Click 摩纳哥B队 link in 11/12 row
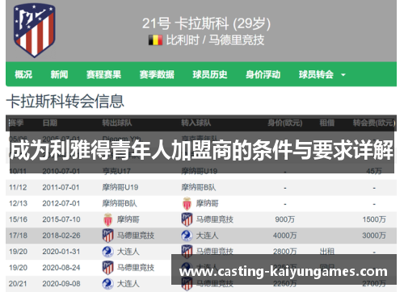404x292 pixels. [199, 187]
